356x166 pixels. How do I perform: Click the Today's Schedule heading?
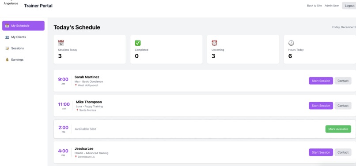pos(77,27)
